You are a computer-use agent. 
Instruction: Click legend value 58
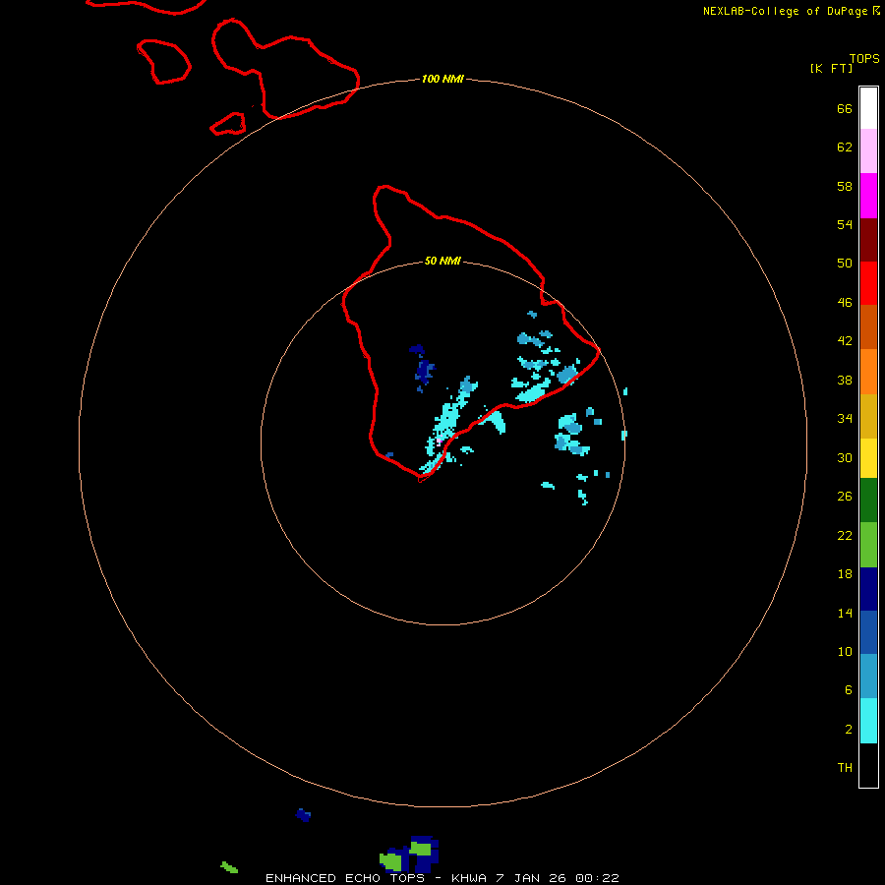click(845, 186)
